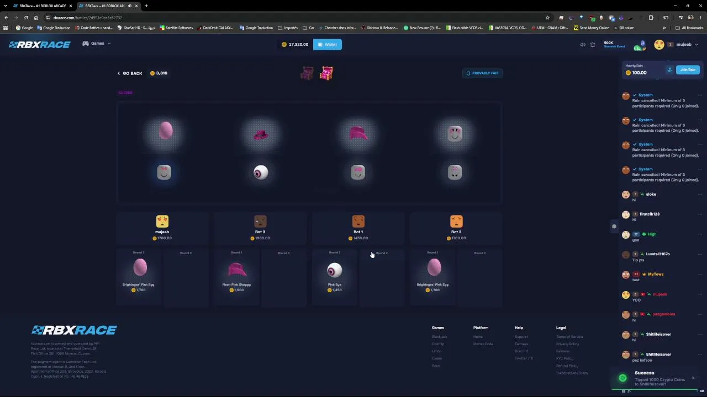
Task: Click the pink shaggy hair in the reel
Action: pyautogui.click(x=358, y=133)
